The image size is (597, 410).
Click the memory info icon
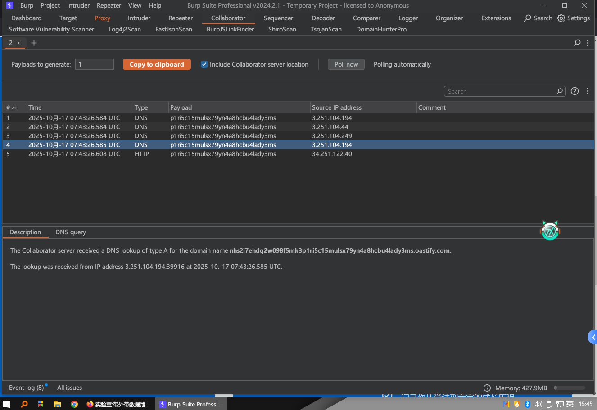coord(487,388)
